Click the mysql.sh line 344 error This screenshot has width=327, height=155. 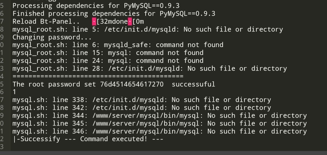point(159,116)
